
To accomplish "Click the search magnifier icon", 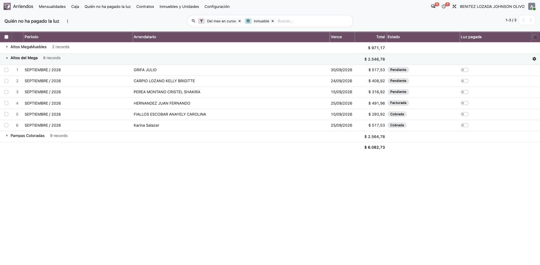I will pyautogui.click(x=194, y=21).
